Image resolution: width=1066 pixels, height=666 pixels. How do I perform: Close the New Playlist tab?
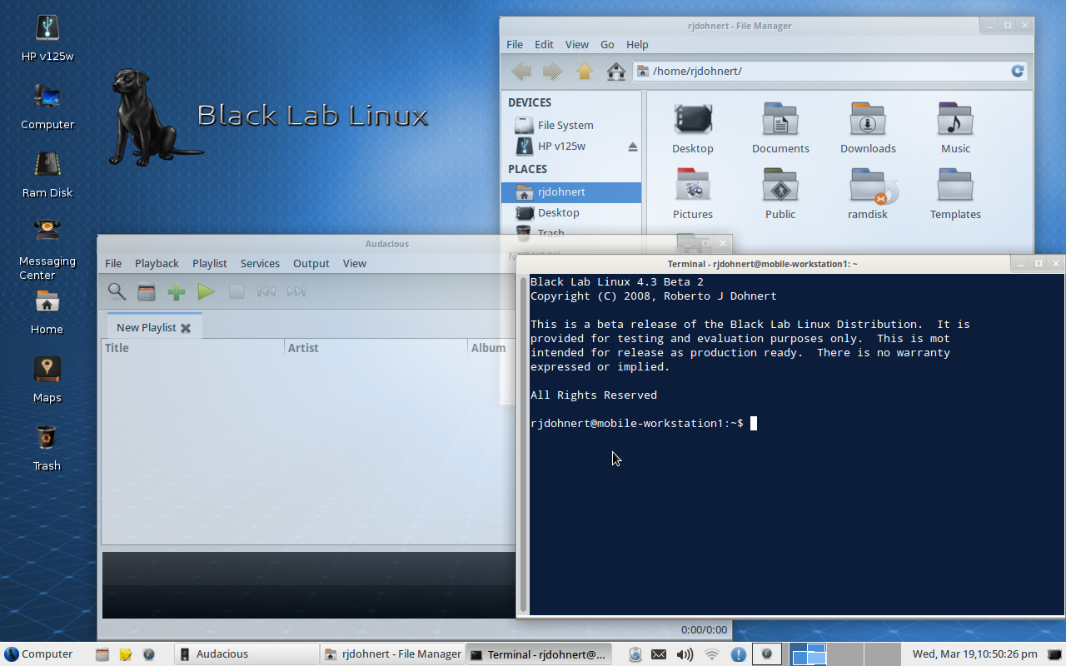(x=186, y=328)
